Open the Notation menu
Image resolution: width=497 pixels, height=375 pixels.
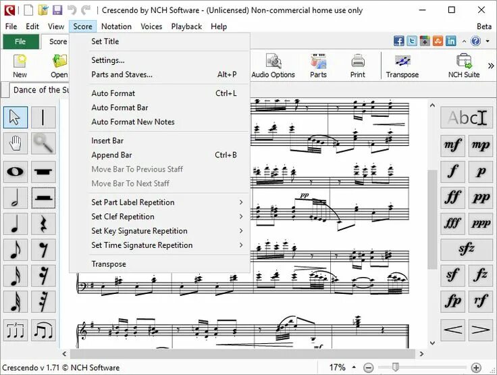pos(116,26)
